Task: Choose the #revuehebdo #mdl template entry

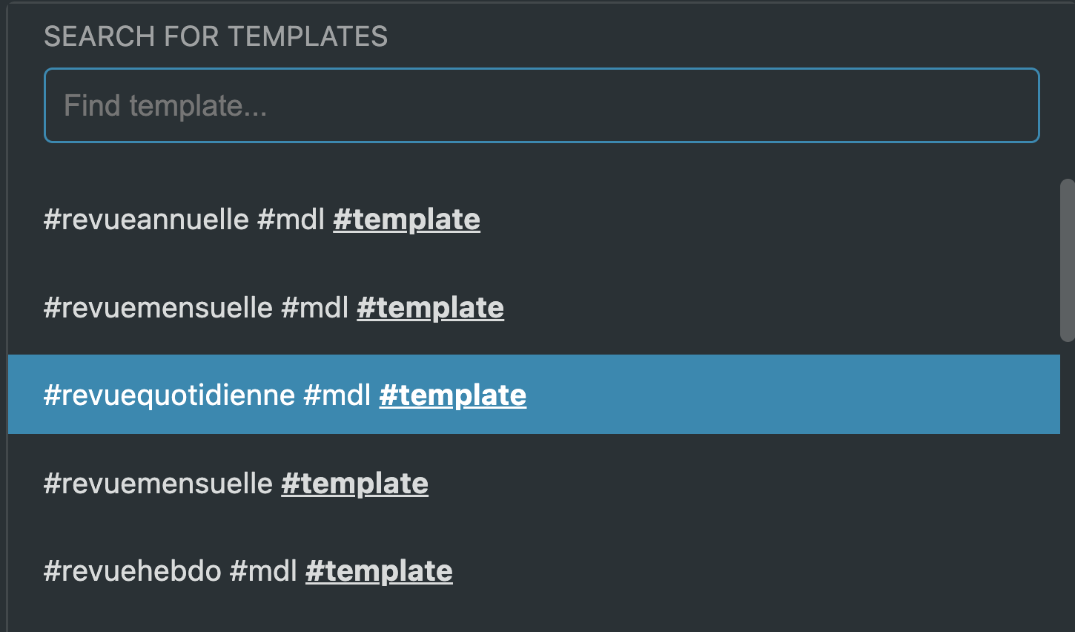Action: click(534, 571)
